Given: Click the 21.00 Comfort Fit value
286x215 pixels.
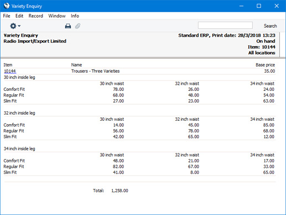Looking at the screenshot, I should tap(194, 161).
